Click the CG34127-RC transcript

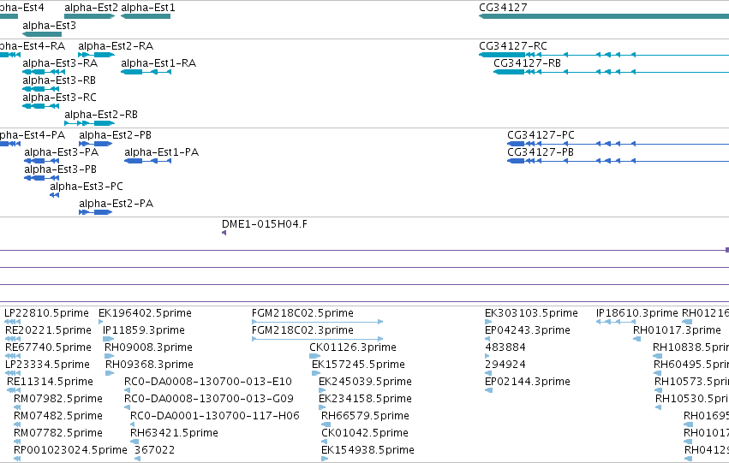(x=604, y=55)
